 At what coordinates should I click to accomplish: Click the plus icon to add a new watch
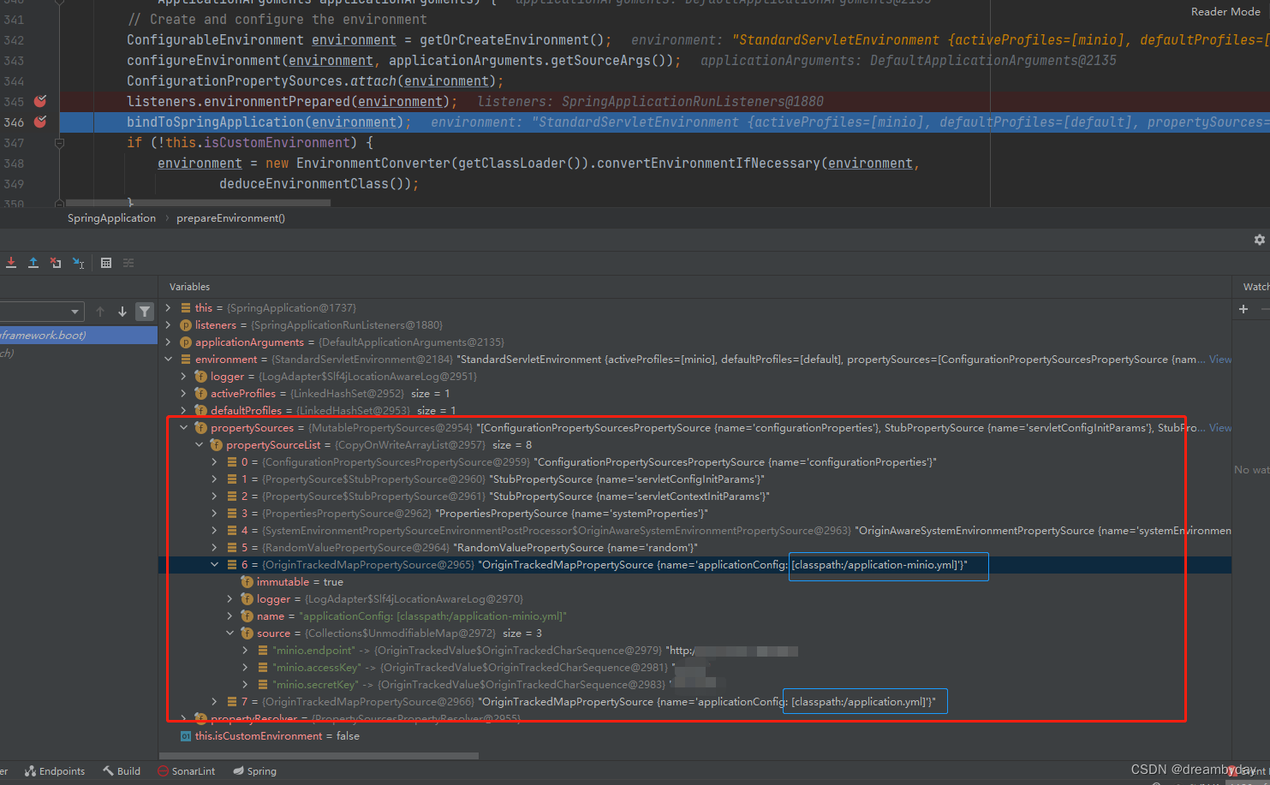[x=1243, y=309]
